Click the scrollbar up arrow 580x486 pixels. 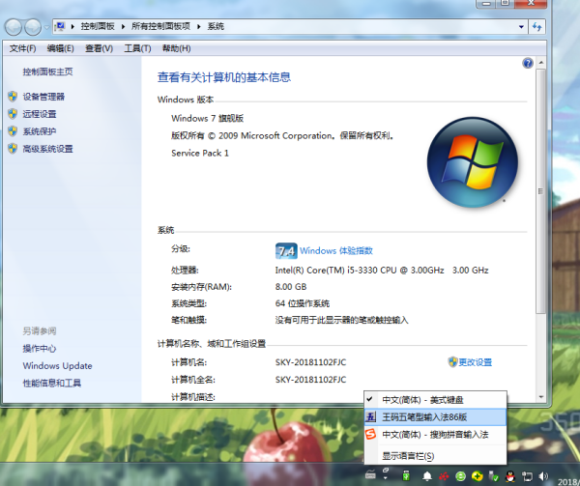(x=541, y=63)
